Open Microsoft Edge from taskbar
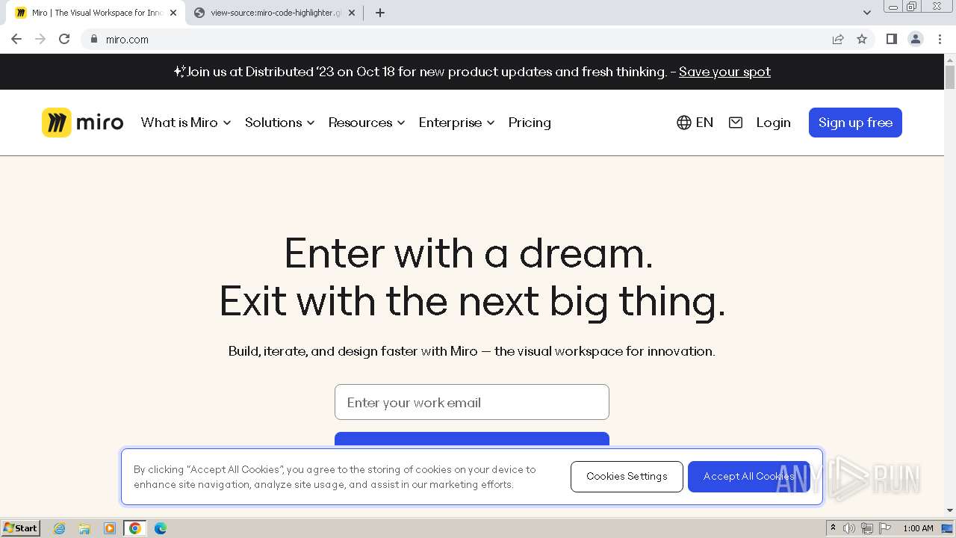Screen dimensions: 956x538 click(x=161, y=528)
